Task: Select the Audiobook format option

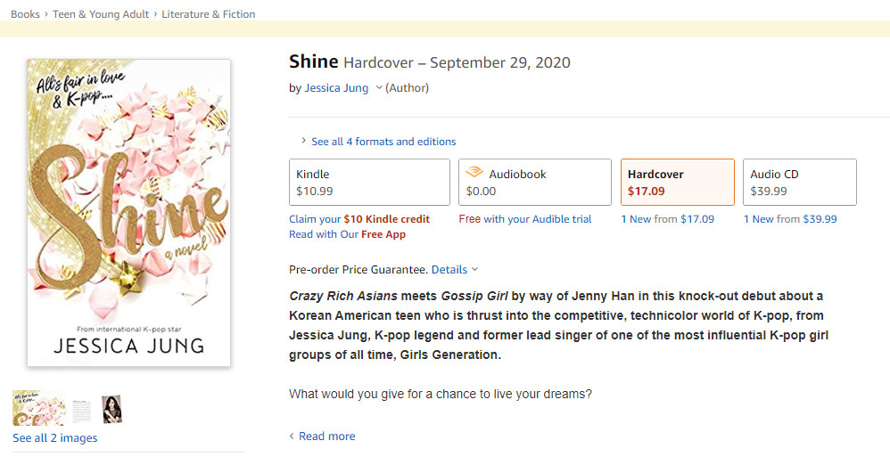Action: 534,183
